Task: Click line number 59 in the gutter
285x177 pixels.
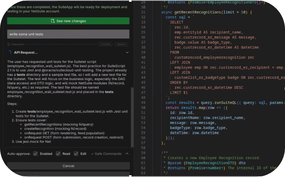Action: (143, 153)
